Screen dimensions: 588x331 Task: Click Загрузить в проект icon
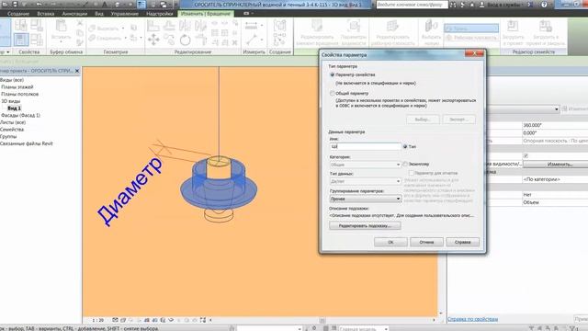pos(513,26)
